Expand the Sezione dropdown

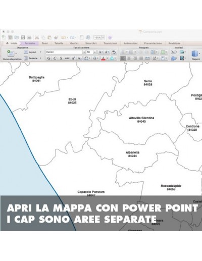[40, 58]
